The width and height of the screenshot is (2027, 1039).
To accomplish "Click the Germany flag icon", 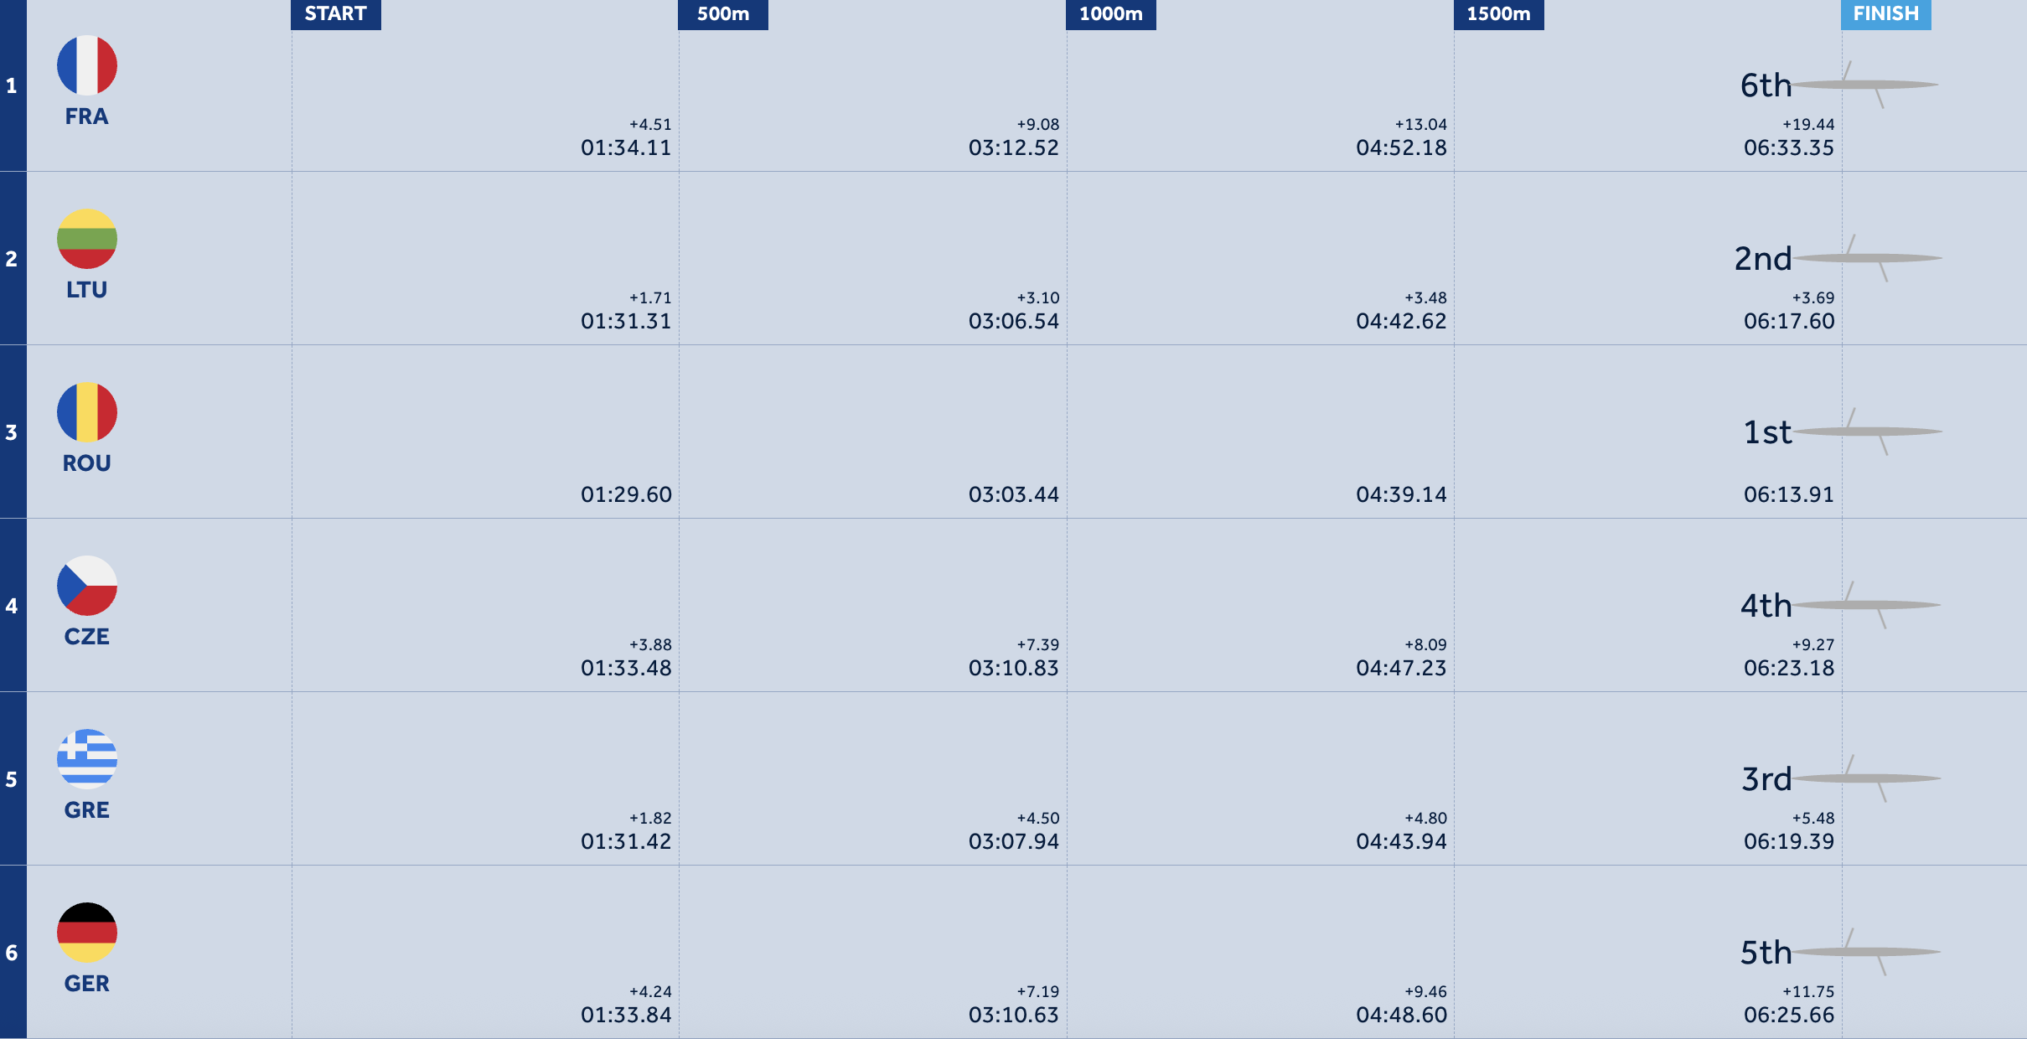I will 87,933.
